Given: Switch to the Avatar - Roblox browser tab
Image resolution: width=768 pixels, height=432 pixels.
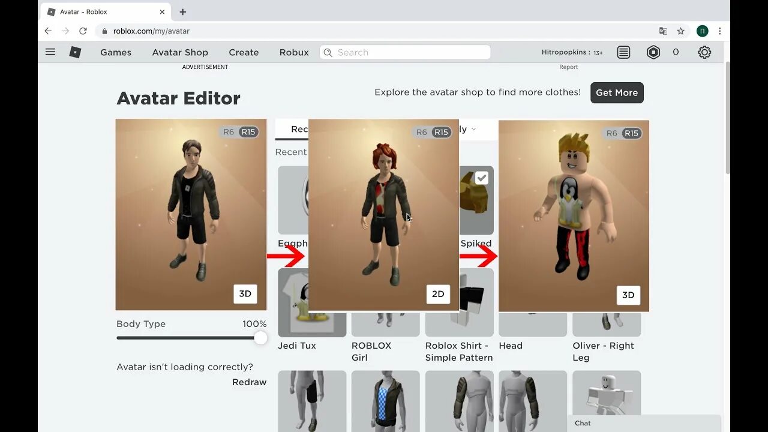Looking at the screenshot, I should click(x=107, y=12).
